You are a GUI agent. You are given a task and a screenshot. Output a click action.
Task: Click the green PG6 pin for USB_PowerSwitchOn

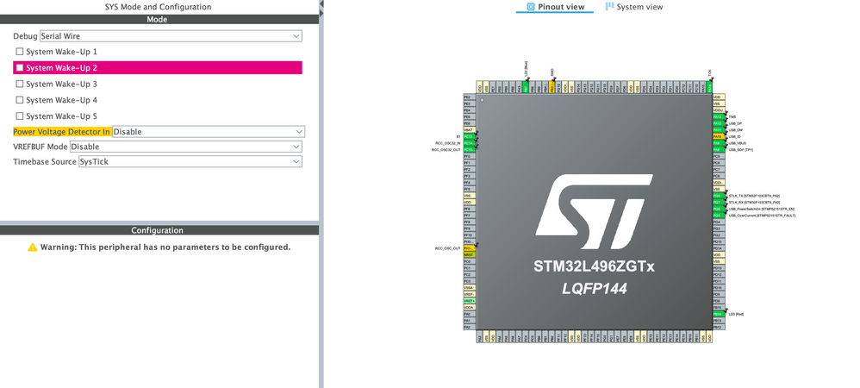(719, 209)
